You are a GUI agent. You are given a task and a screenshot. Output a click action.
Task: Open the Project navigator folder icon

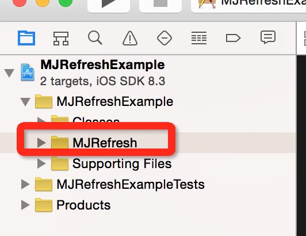[26, 38]
